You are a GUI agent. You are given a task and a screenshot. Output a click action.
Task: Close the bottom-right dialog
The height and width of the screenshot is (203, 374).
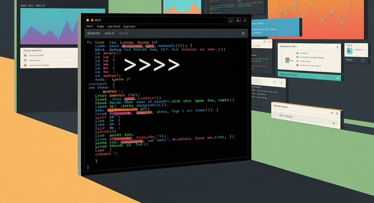tap(337, 113)
